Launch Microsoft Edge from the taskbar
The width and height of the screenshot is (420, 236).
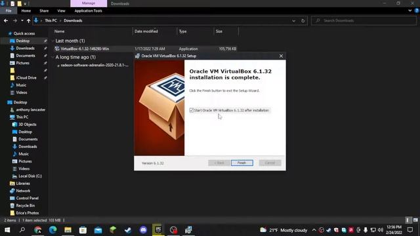click(52, 230)
